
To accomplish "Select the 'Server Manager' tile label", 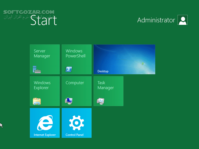I will point(42,54).
